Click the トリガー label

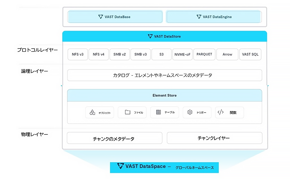click(x=201, y=112)
